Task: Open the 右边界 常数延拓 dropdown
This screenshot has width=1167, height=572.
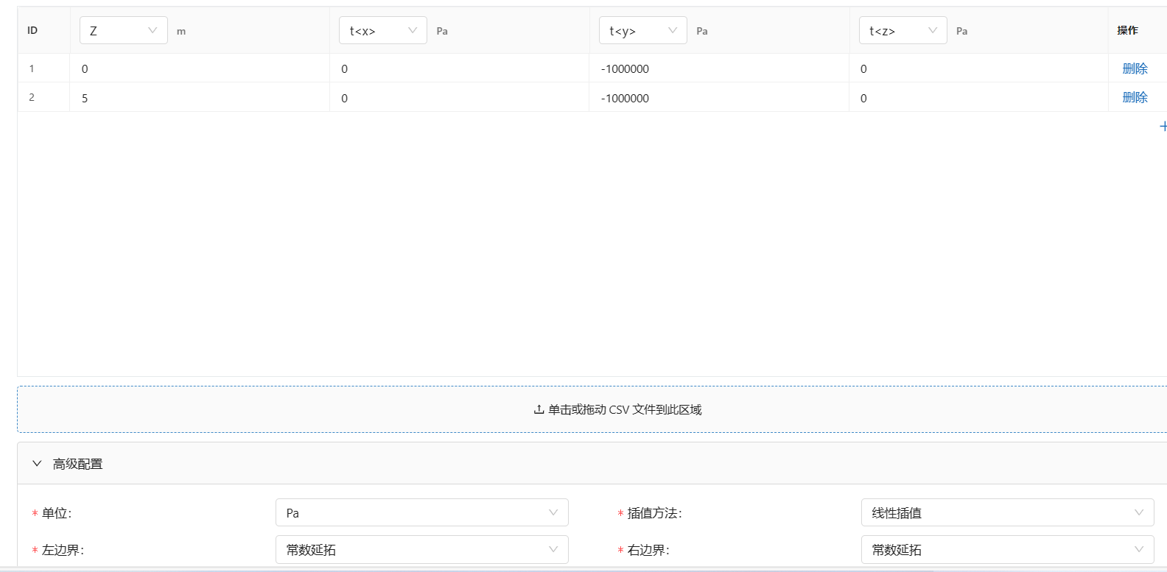Action: pos(1008,549)
